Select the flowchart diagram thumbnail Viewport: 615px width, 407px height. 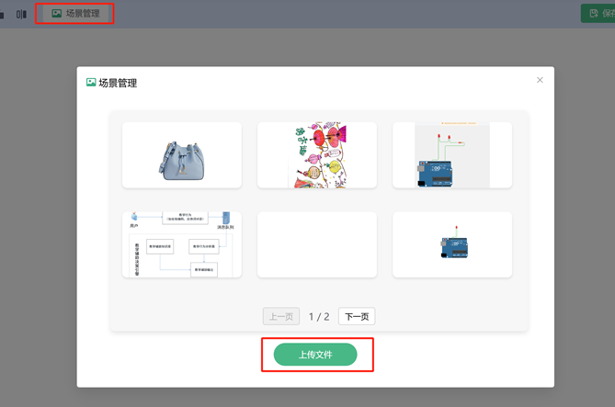(182, 244)
